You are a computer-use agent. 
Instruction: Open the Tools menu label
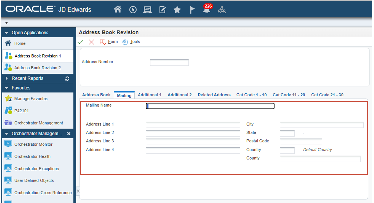(135, 42)
